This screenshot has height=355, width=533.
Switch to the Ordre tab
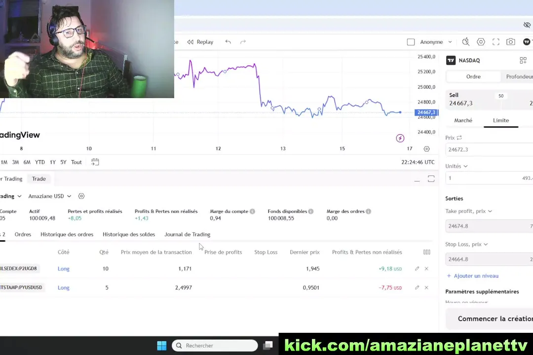point(473,77)
